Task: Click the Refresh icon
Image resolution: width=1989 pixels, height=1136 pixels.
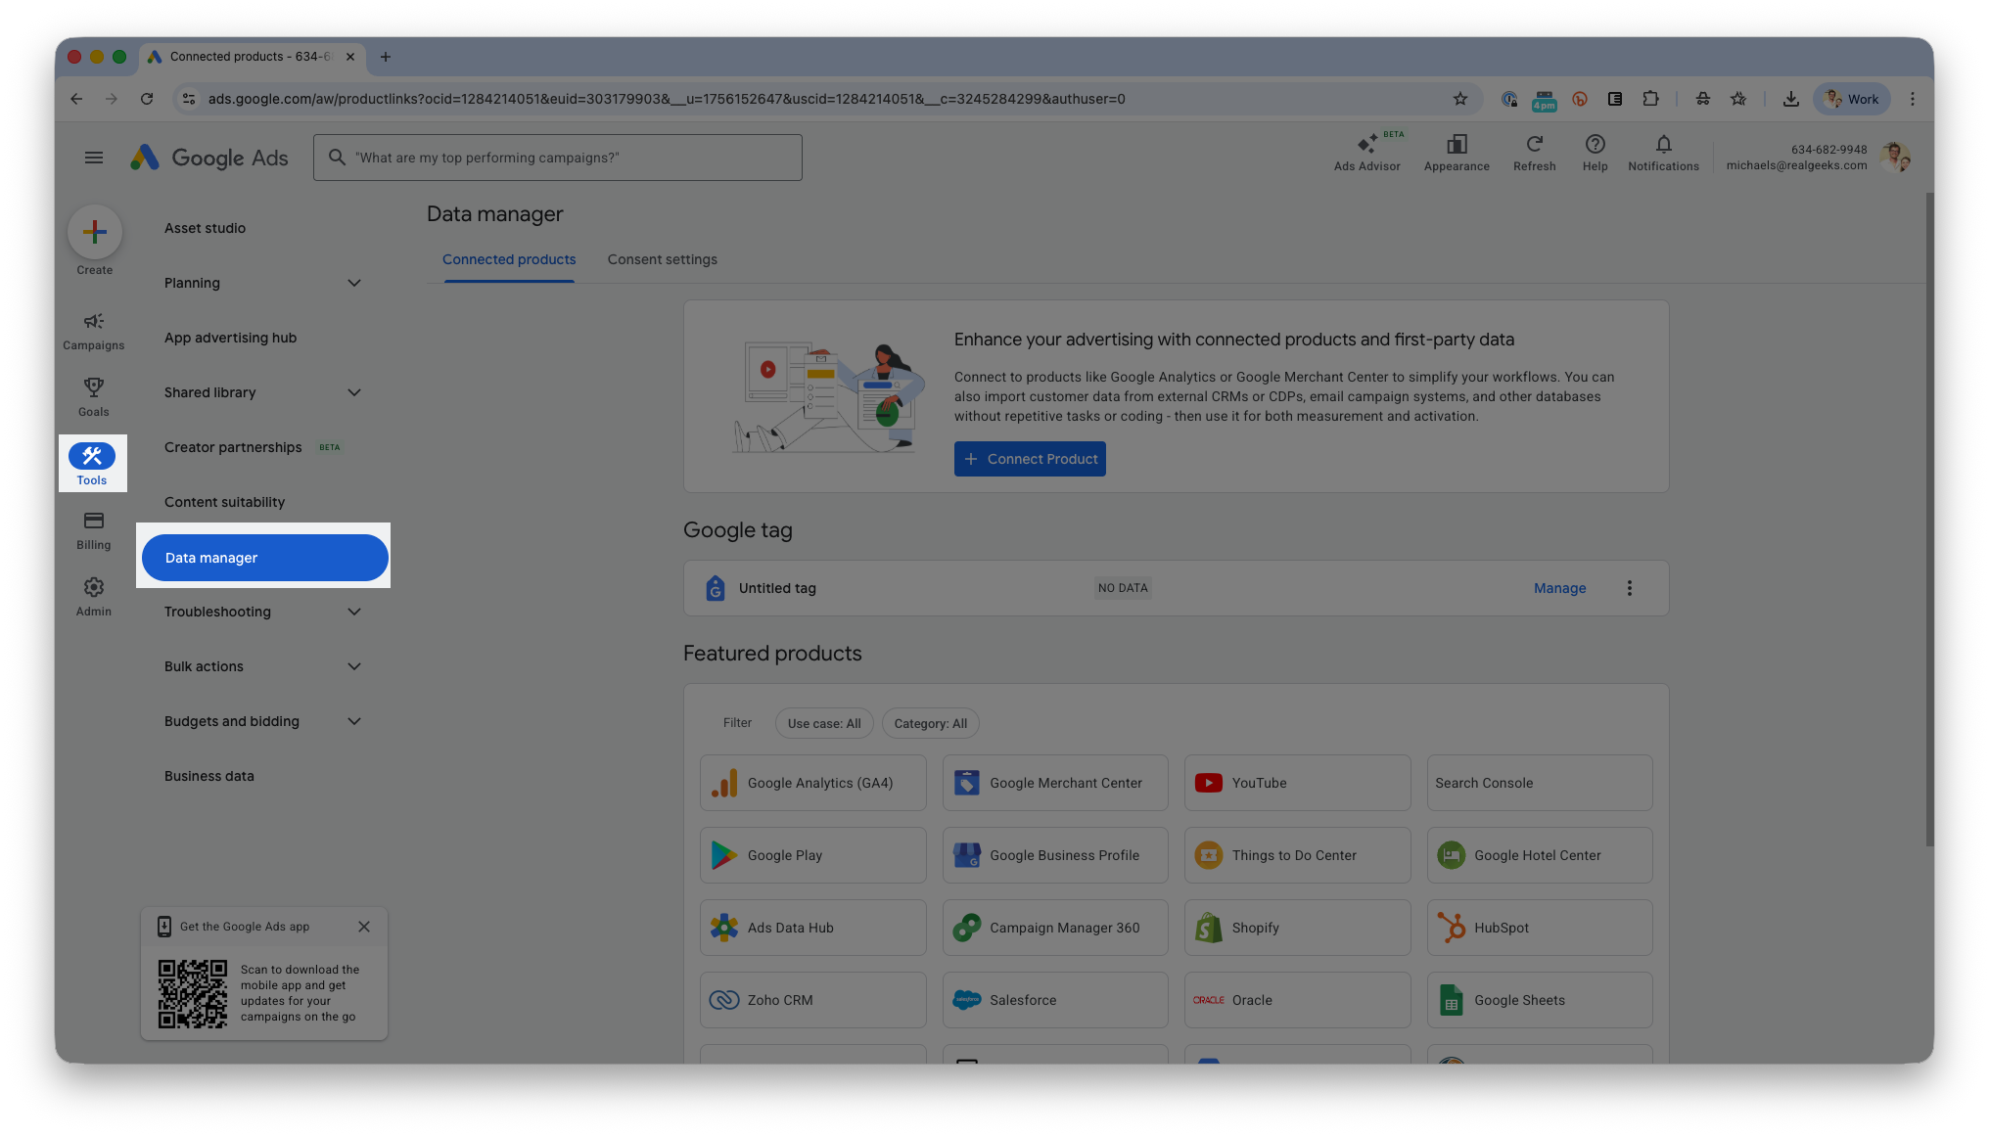Action: 1534,145
